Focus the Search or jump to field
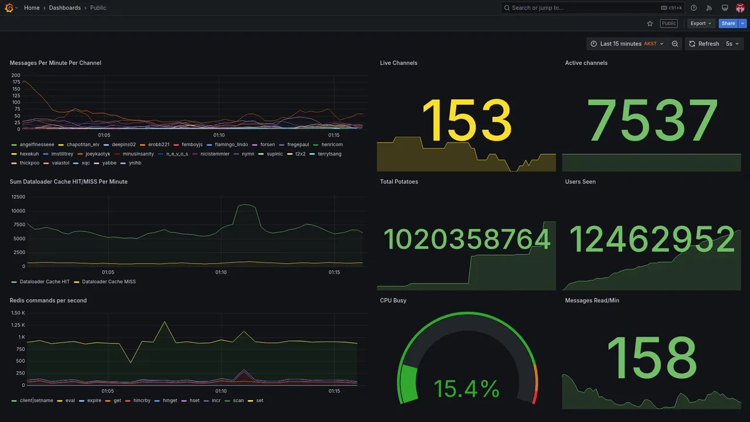Screen dimensions: 750x422 [x=592, y=8]
